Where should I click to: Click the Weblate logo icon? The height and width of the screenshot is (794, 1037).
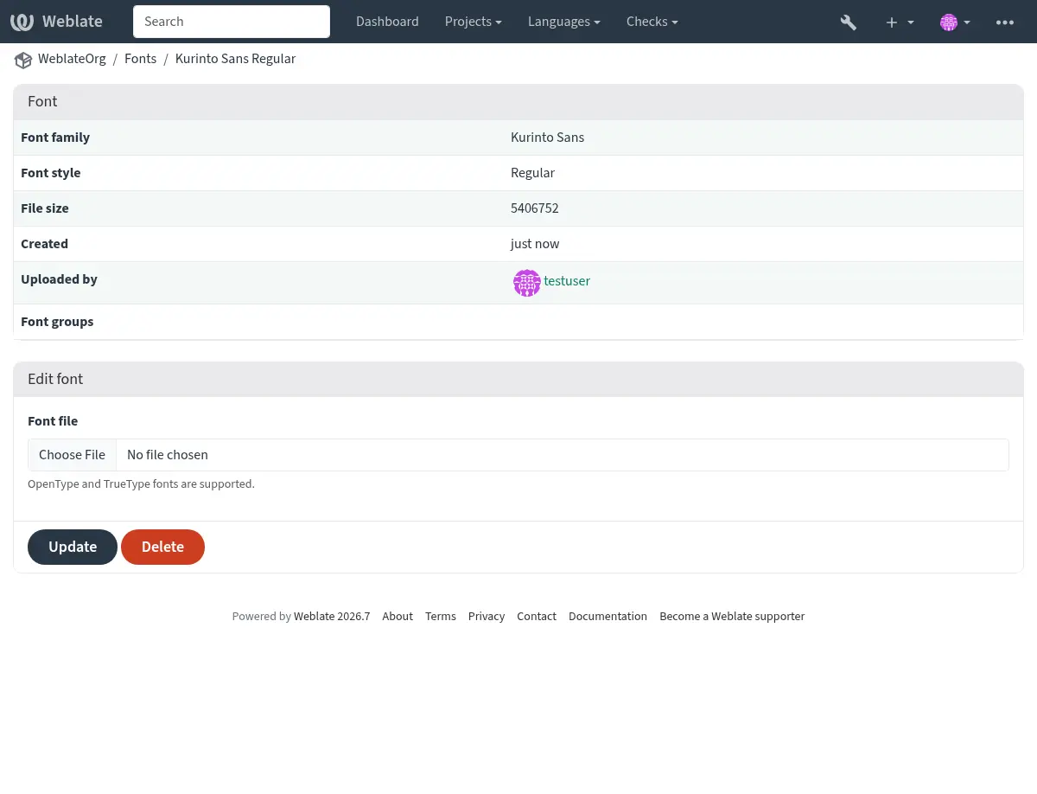coord(22,22)
